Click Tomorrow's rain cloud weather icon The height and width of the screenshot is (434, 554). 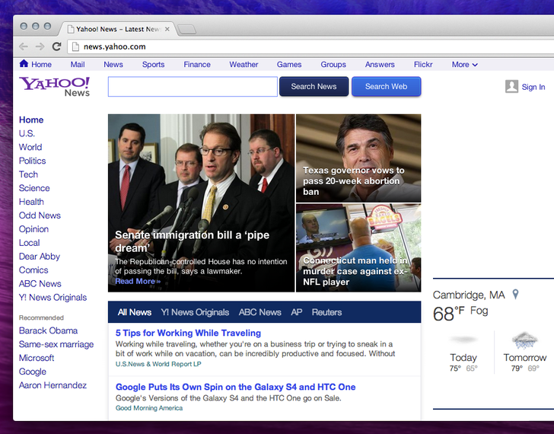pos(524,340)
